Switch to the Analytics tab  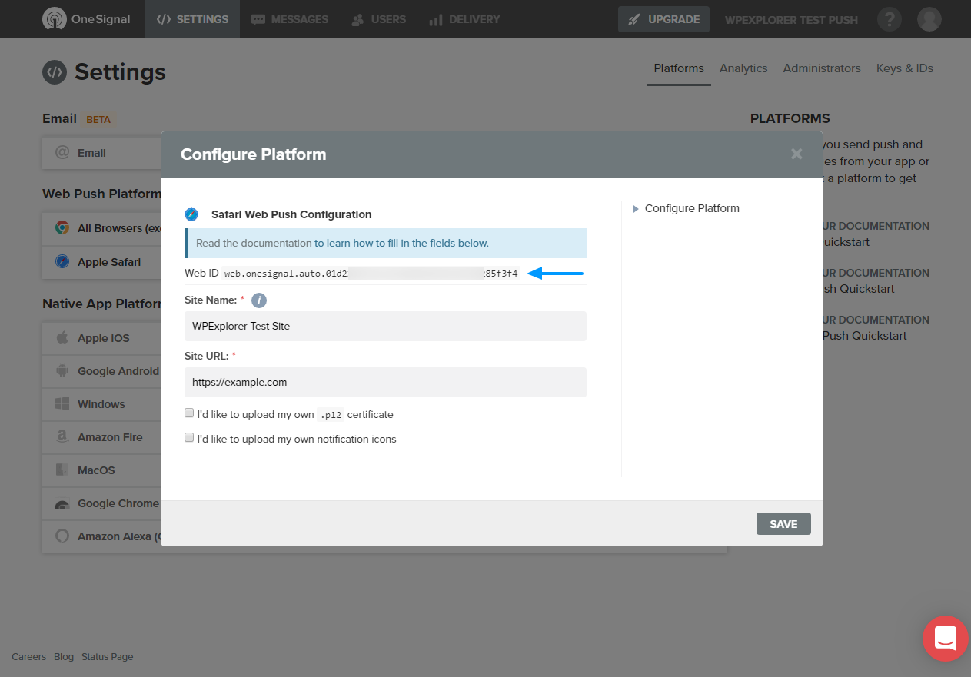[743, 68]
